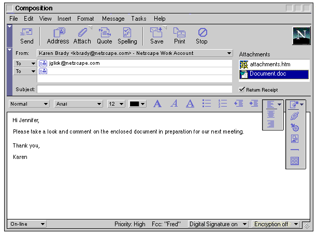Click the Attach paperclip icon
This screenshot has width=317, height=235.
click(82, 35)
